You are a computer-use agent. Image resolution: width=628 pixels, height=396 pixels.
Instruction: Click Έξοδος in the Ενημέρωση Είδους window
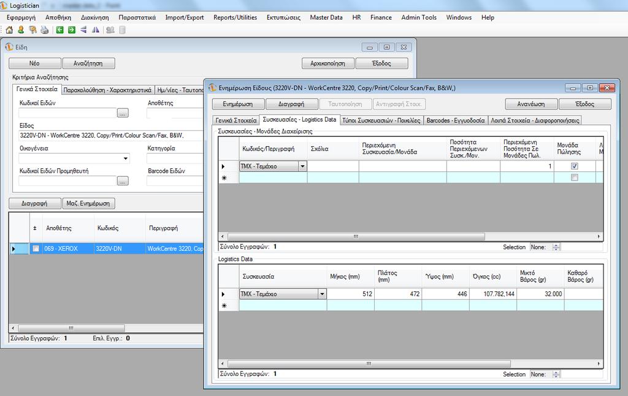(584, 104)
